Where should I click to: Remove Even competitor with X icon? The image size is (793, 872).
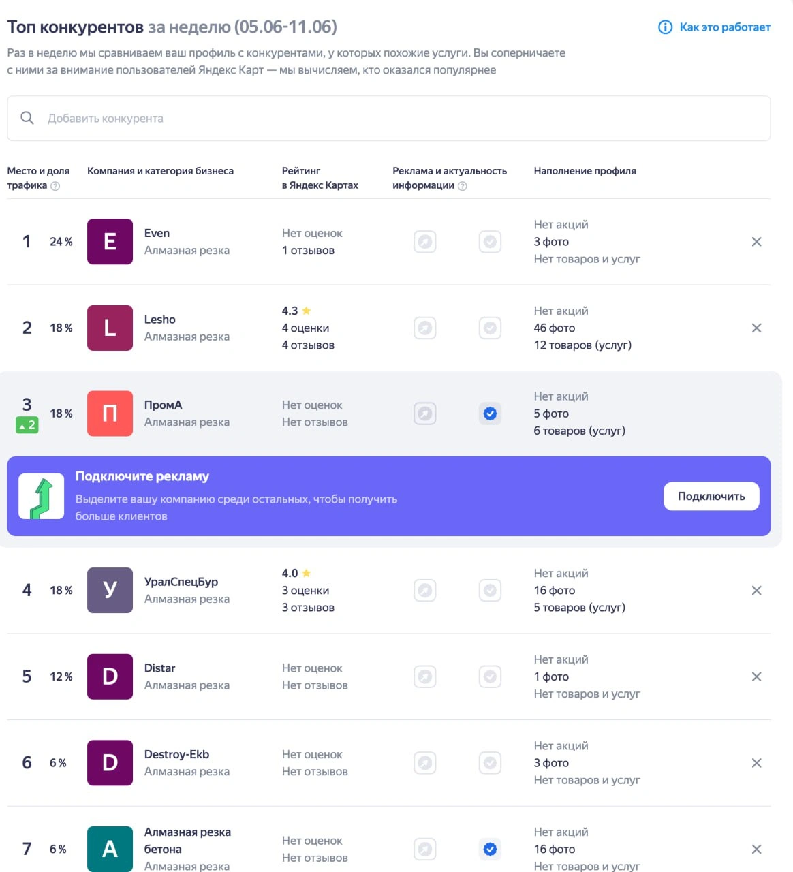pos(756,242)
